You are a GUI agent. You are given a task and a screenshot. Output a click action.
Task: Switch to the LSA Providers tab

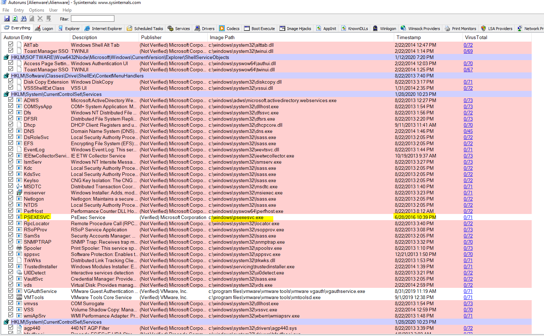(496, 28)
